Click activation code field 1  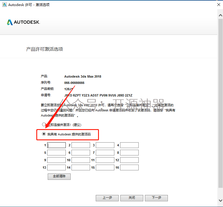[56, 145]
